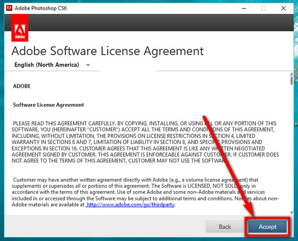The width and height of the screenshot is (298, 241).
Task: Accept the license agreement
Action: (x=267, y=227)
